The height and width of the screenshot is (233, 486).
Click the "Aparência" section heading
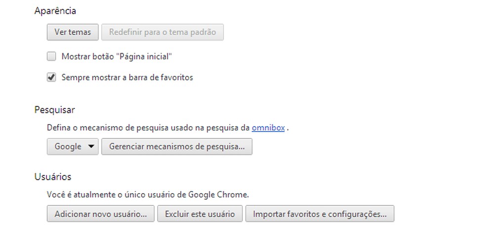point(55,11)
